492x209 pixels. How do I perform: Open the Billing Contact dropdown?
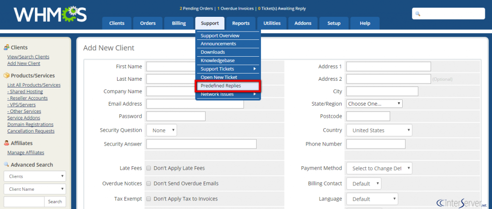(364, 184)
